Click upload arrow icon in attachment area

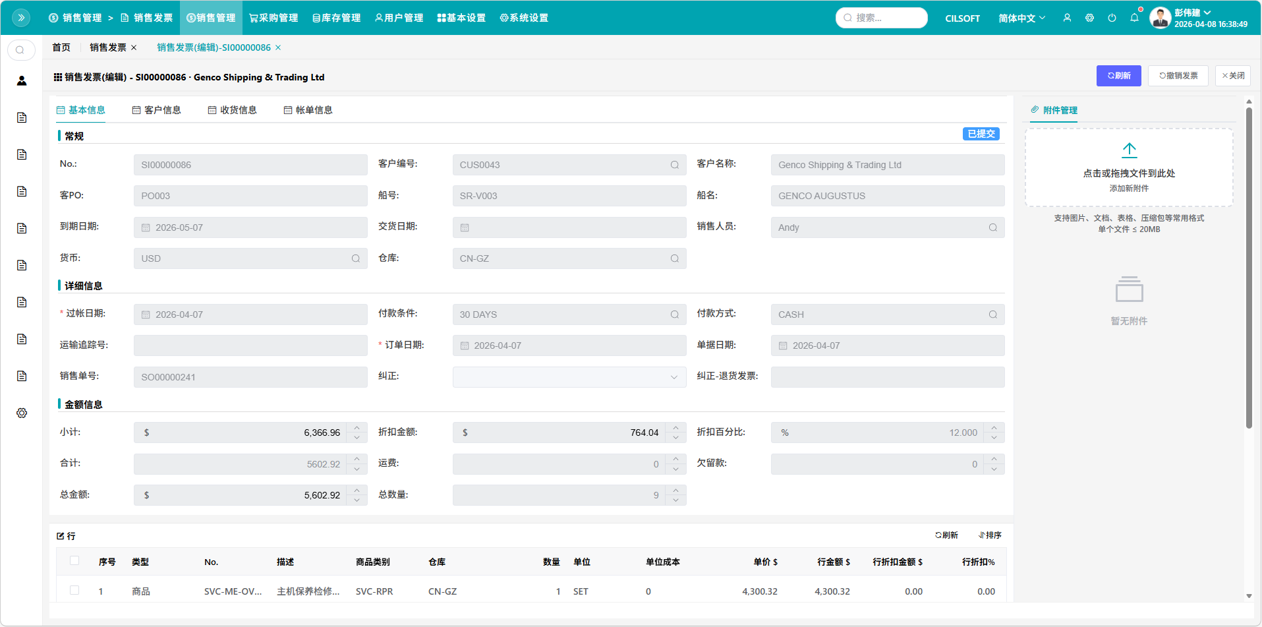pyautogui.click(x=1129, y=150)
